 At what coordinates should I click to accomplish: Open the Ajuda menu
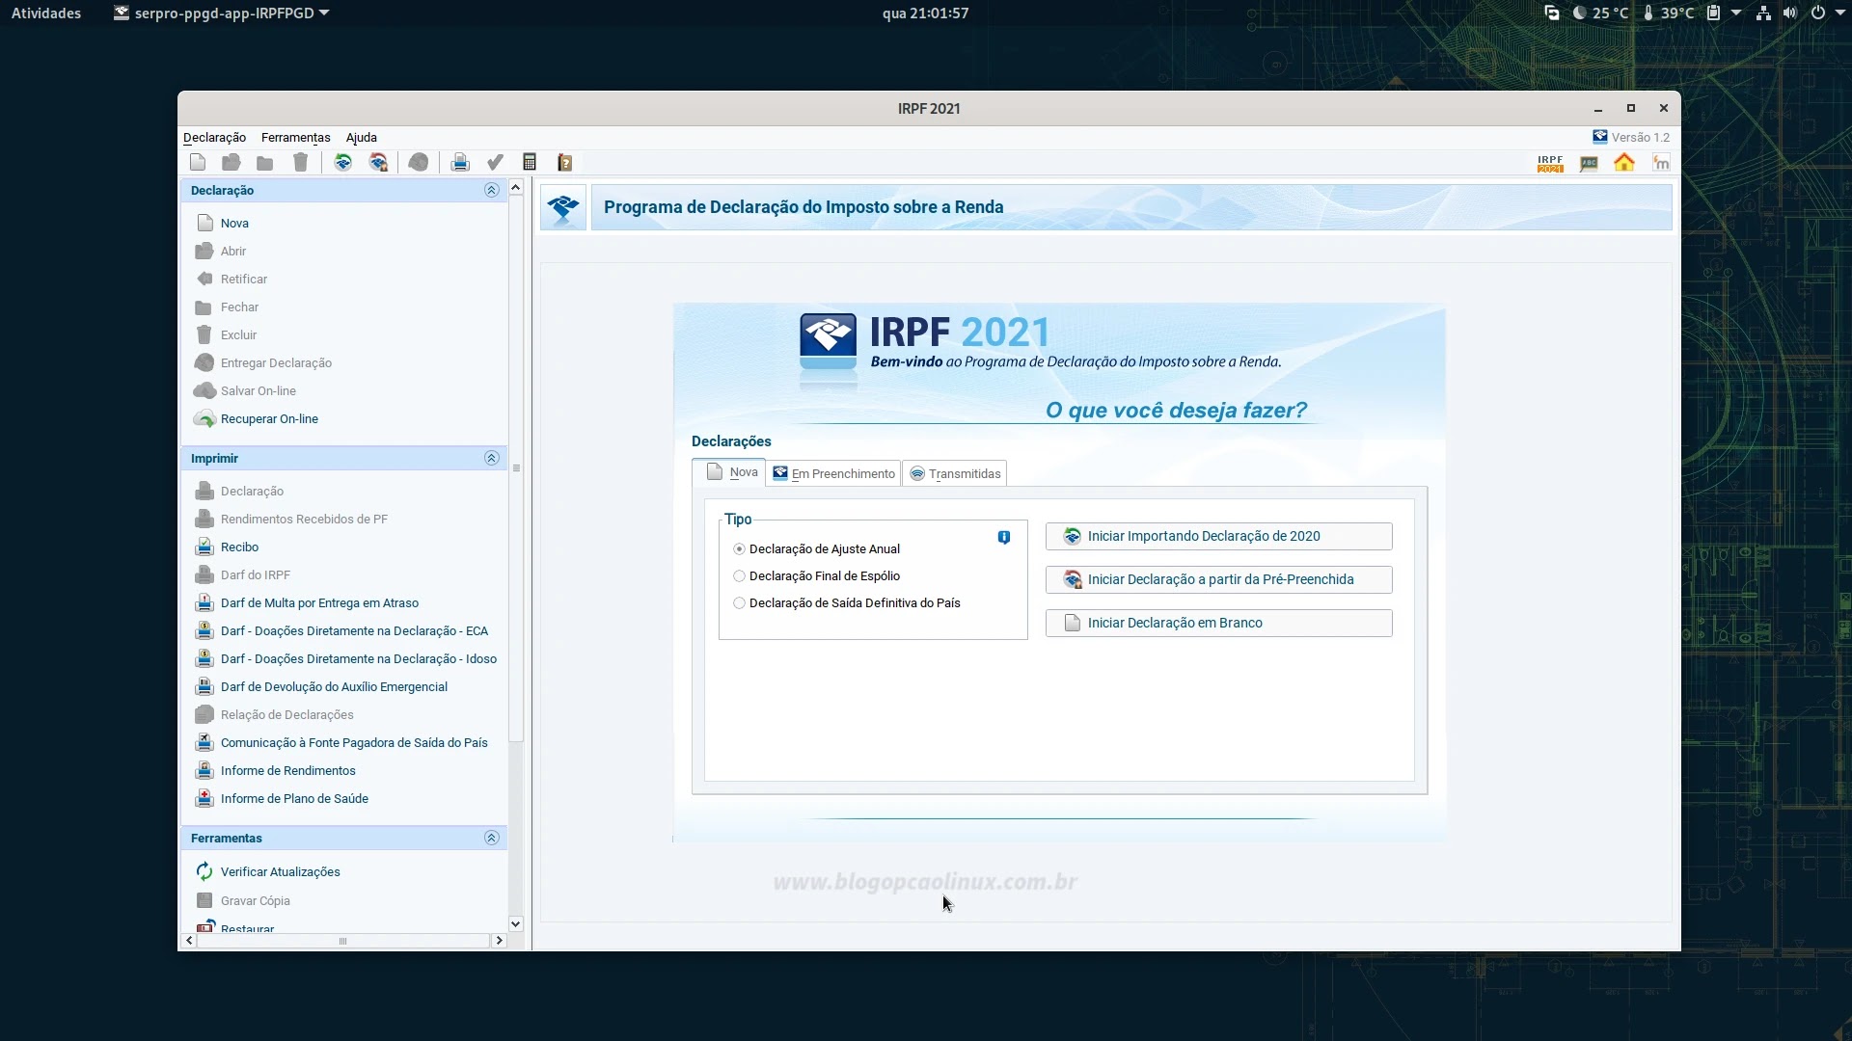point(362,137)
